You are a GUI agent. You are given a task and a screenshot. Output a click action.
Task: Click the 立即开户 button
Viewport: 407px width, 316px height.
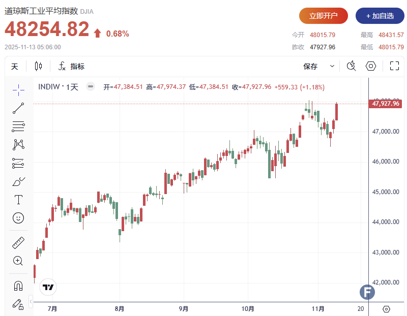click(x=324, y=16)
